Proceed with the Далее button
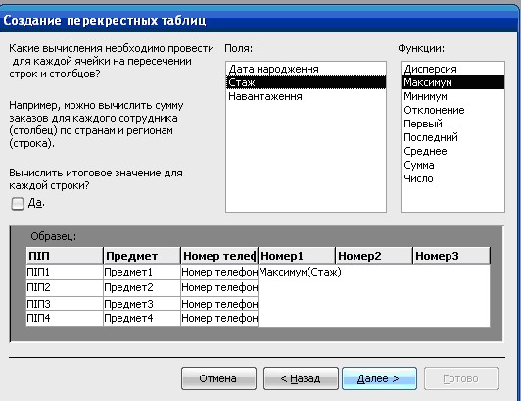This screenshot has height=401, width=521. (x=379, y=378)
